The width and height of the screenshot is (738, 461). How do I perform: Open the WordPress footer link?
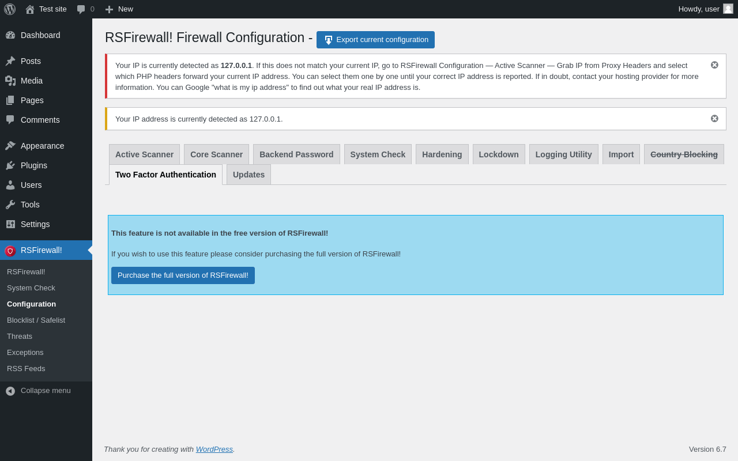point(214,449)
